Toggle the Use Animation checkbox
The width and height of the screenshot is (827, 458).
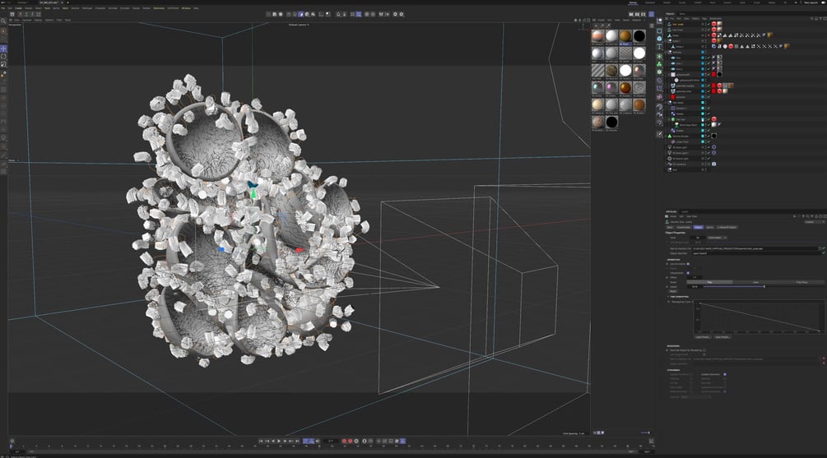688,264
